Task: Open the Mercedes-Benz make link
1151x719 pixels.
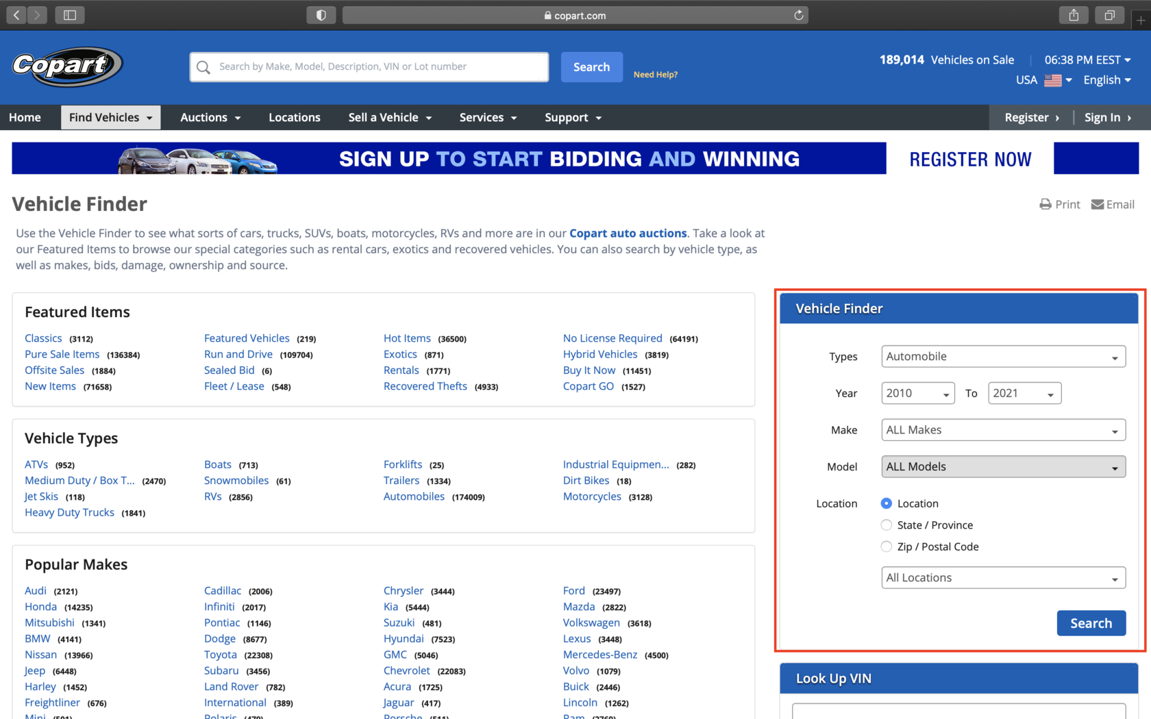Action: pyautogui.click(x=600, y=655)
